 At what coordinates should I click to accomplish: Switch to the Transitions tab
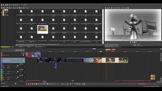(21, 47)
